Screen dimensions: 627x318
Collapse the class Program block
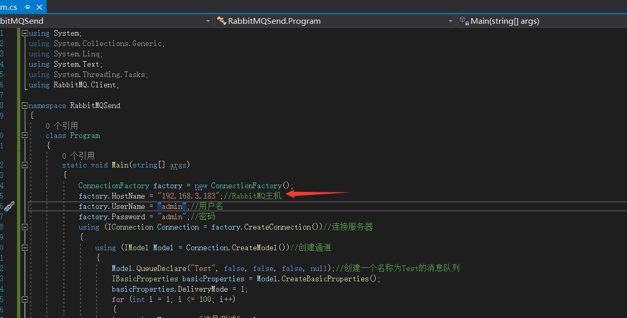[x=24, y=135]
